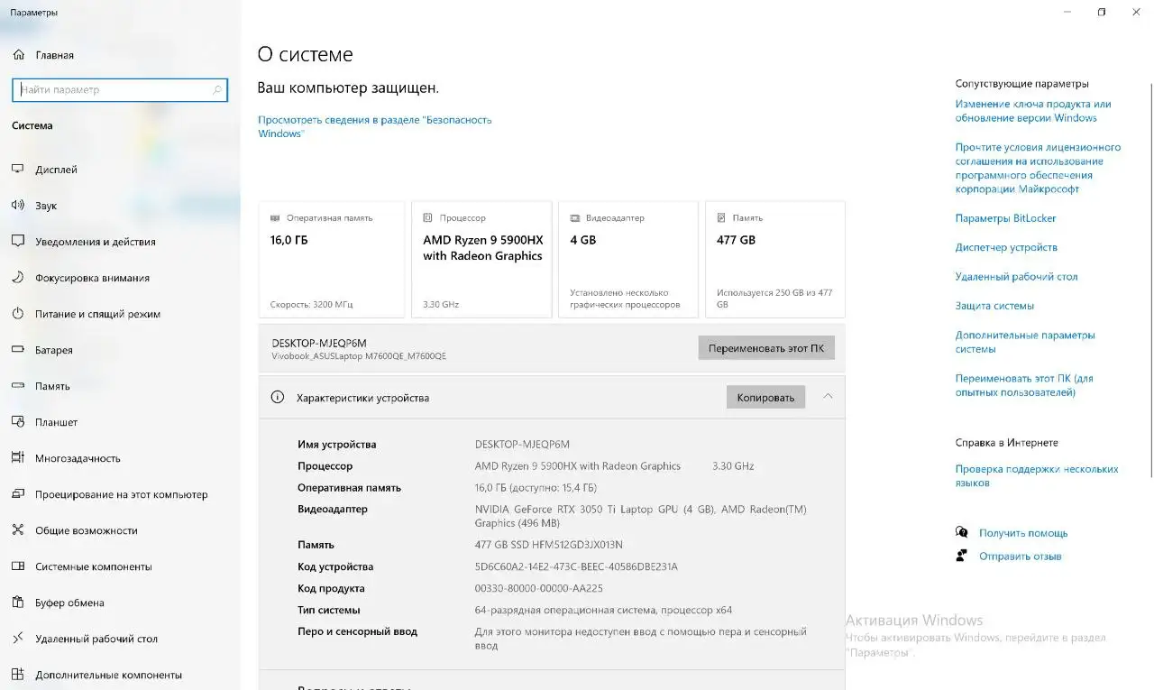
Task: Open Системные компоненты from the sidebar
Action: [x=20, y=566]
